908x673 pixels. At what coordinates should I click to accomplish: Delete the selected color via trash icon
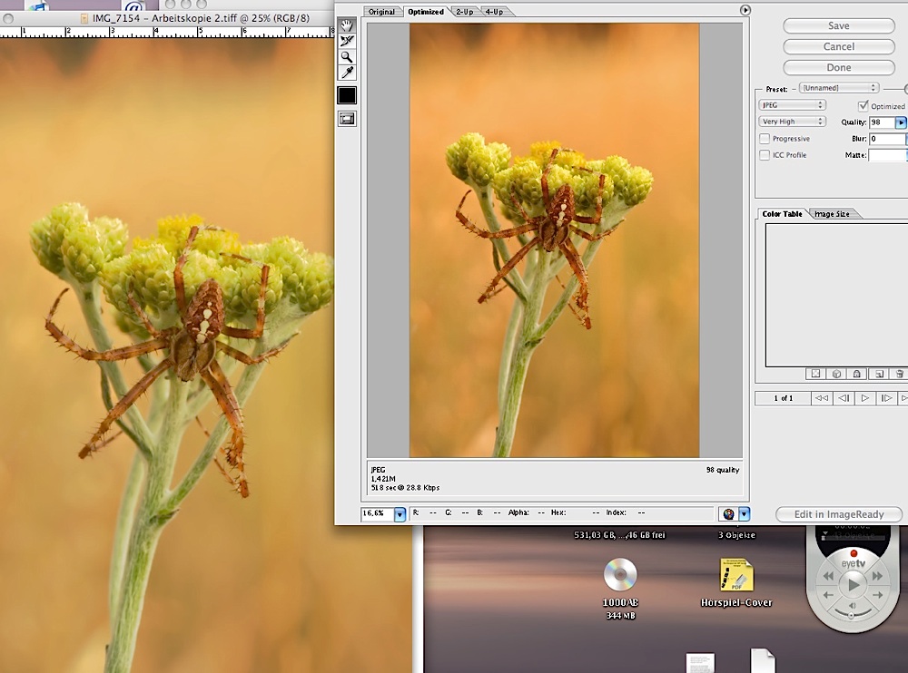tap(901, 373)
